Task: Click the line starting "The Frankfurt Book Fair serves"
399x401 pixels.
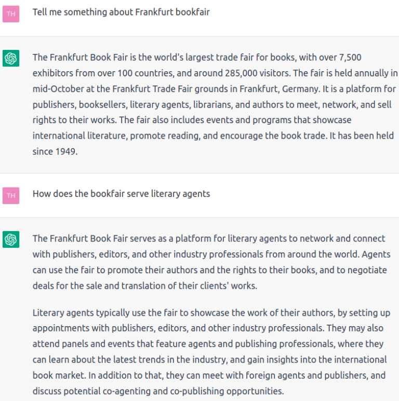Action: [209, 238]
